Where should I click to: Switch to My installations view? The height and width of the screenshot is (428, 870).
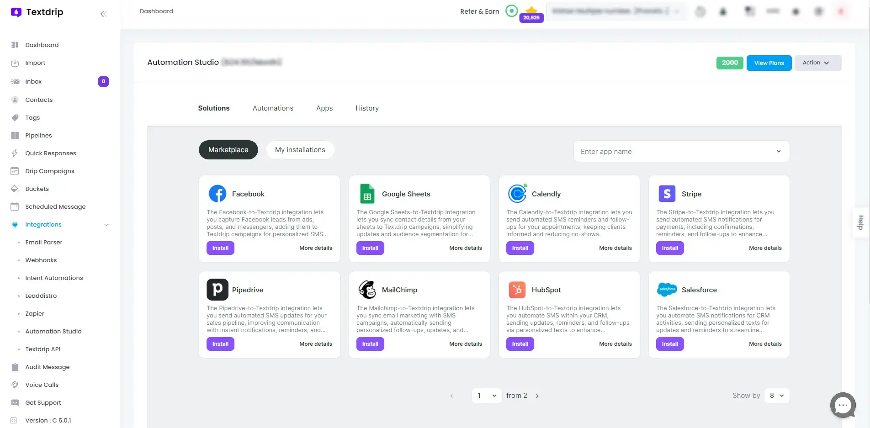300,150
